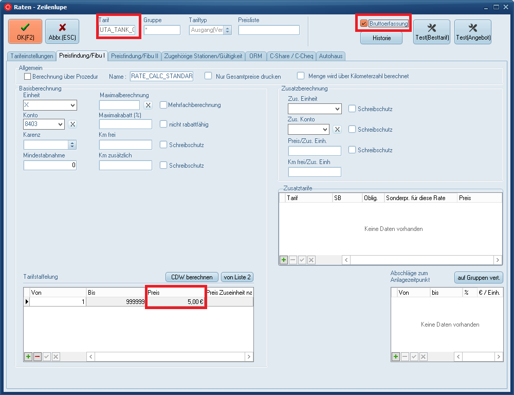Click the Mindestabnahme input field
Image resolution: width=514 pixels, height=395 pixels.
tap(50, 165)
